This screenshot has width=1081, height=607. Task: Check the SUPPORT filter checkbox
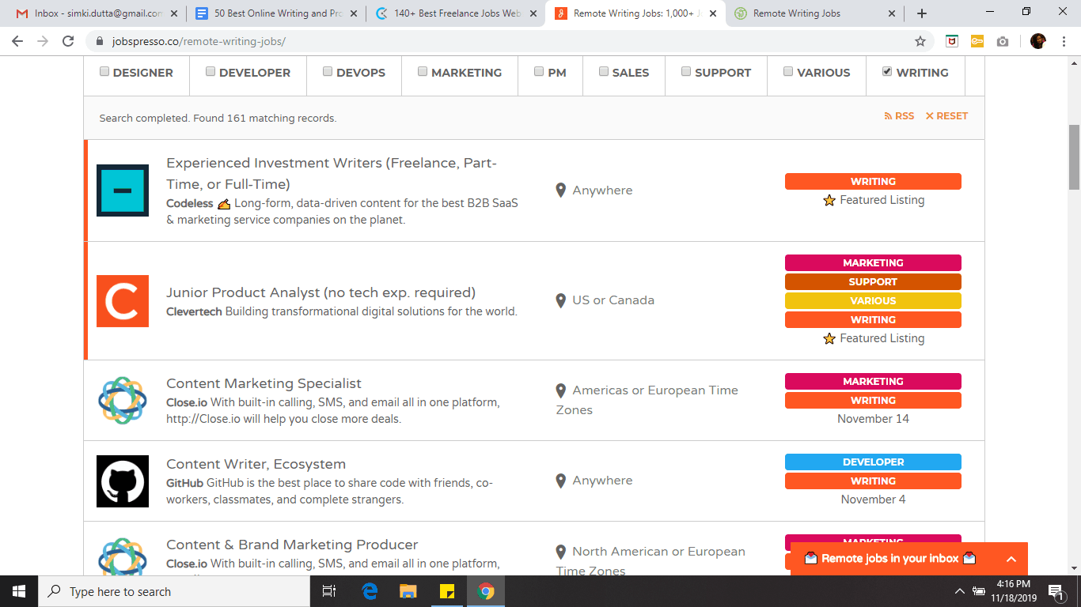point(686,71)
